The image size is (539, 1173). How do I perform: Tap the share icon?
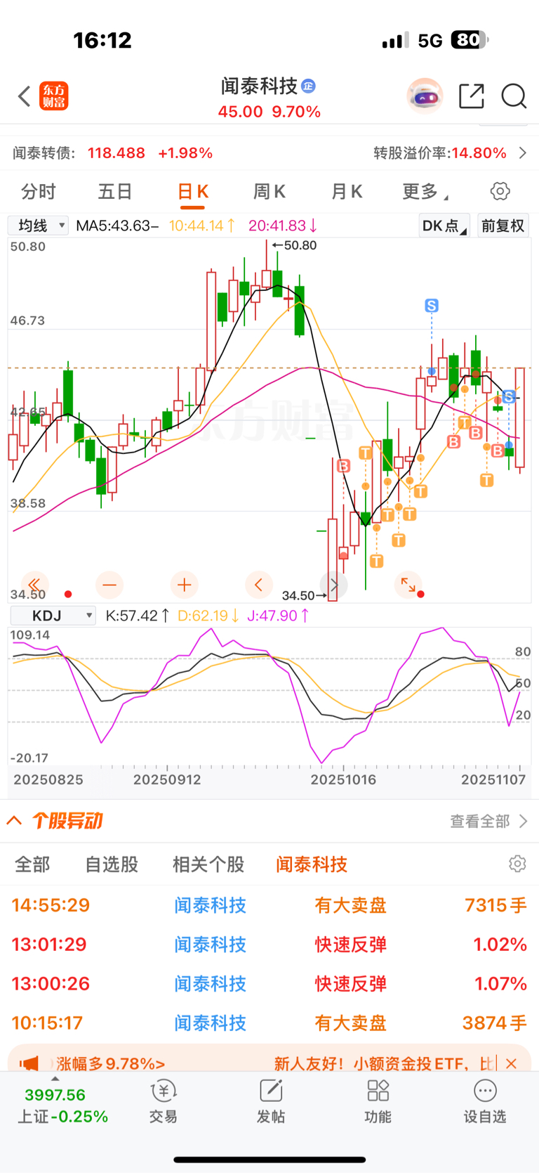472,96
